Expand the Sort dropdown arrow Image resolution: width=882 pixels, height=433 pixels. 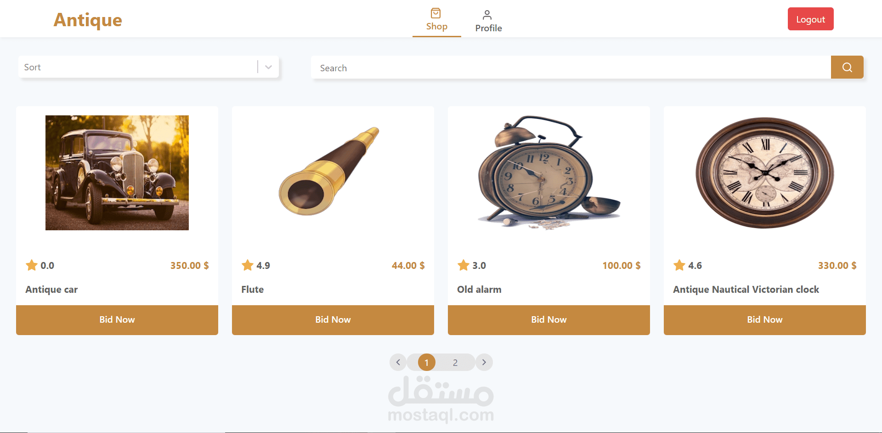[269, 67]
